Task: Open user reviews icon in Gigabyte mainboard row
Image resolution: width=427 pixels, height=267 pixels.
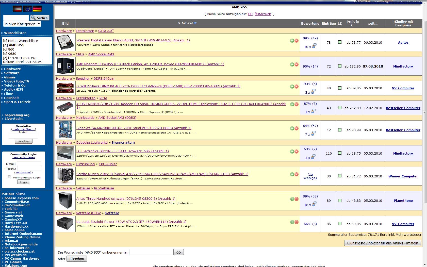Action: [x=313, y=133]
